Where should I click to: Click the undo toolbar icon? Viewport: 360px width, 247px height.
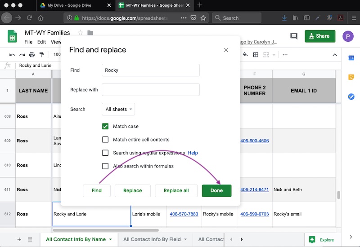pos(12,55)
